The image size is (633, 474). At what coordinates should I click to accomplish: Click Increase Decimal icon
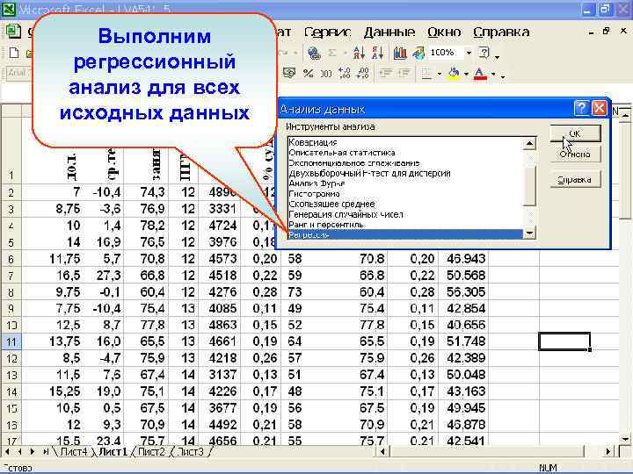[344, 73]
